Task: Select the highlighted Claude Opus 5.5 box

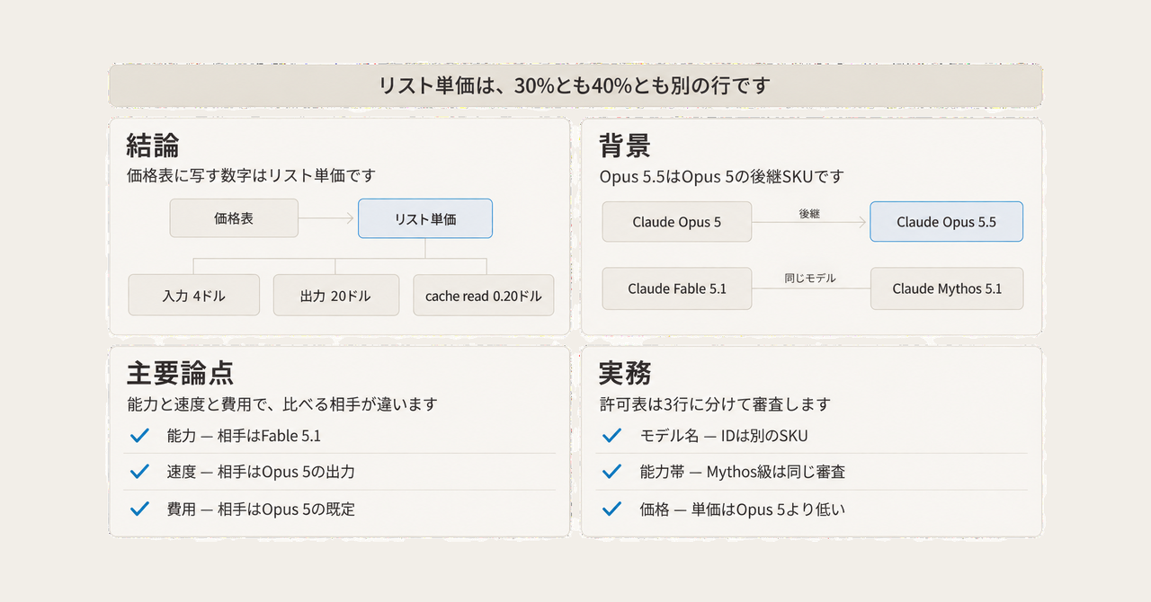Action: 946,222
